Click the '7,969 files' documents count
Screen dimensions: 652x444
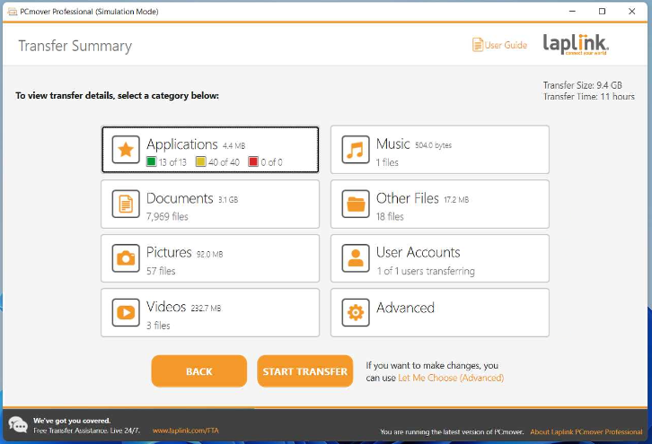coord(167,216)
